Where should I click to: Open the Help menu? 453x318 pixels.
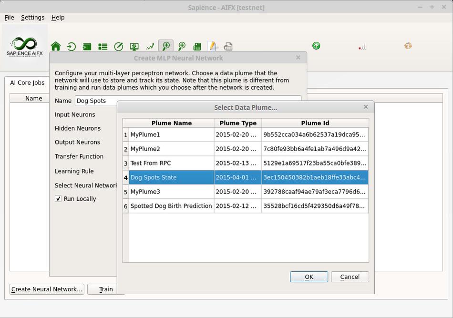[x=58, y=17]
